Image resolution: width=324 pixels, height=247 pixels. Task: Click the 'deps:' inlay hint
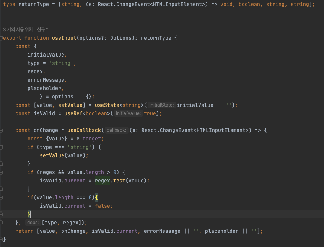point(33,223)
